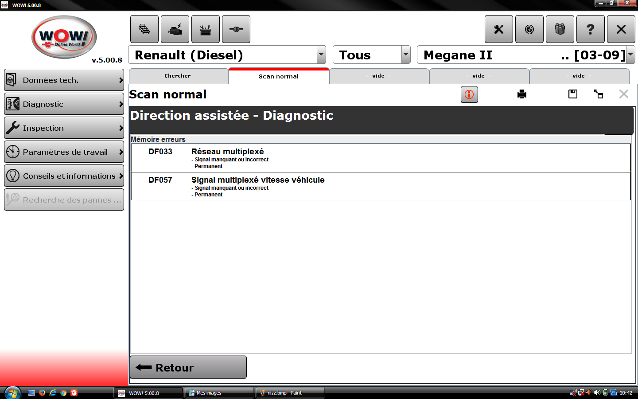Select fault code DF033
The width and height of the screenshot is (638, 399).
tap(160, 152)
